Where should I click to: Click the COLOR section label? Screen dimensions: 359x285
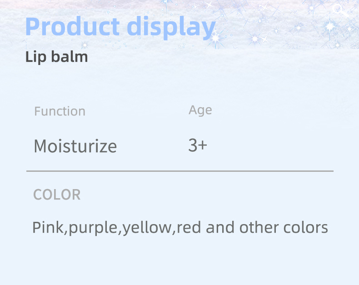pyautogui.click(x=57, y=195)
